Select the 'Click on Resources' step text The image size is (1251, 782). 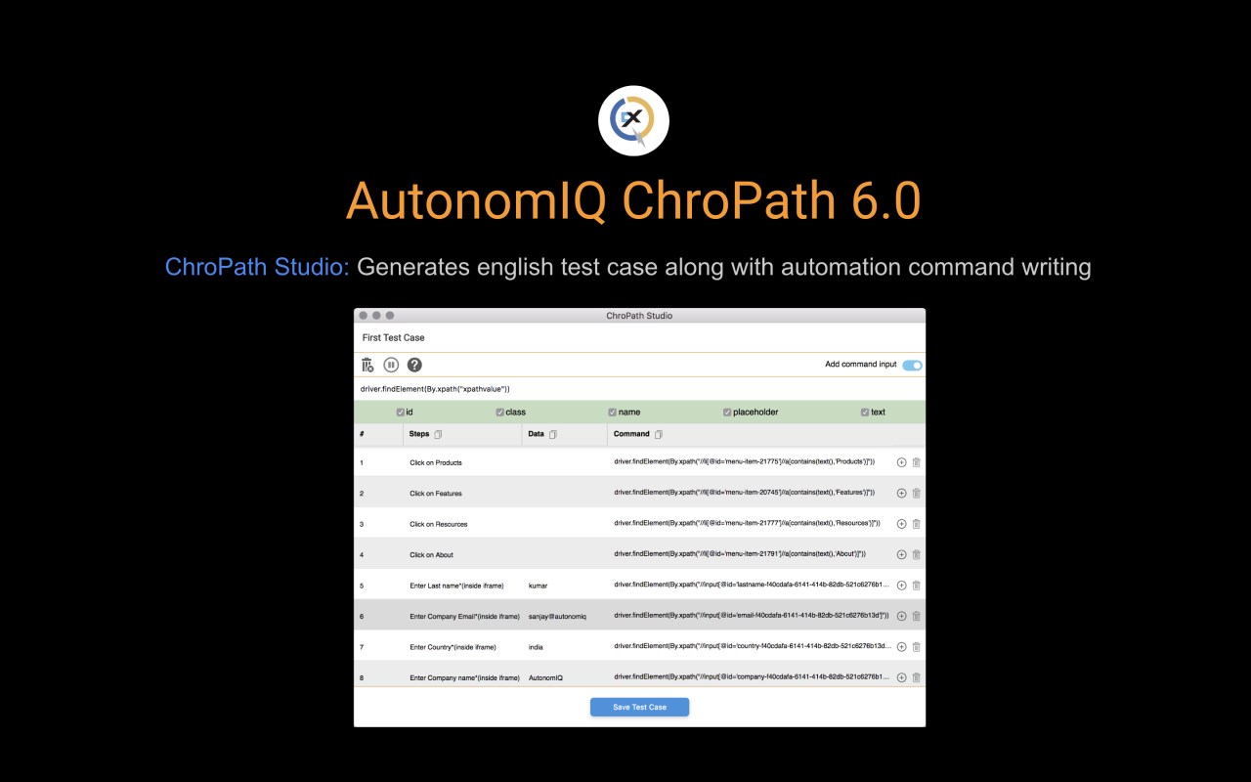pos(439,524)
